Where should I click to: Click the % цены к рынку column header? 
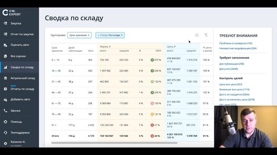(x=207, y=49)
